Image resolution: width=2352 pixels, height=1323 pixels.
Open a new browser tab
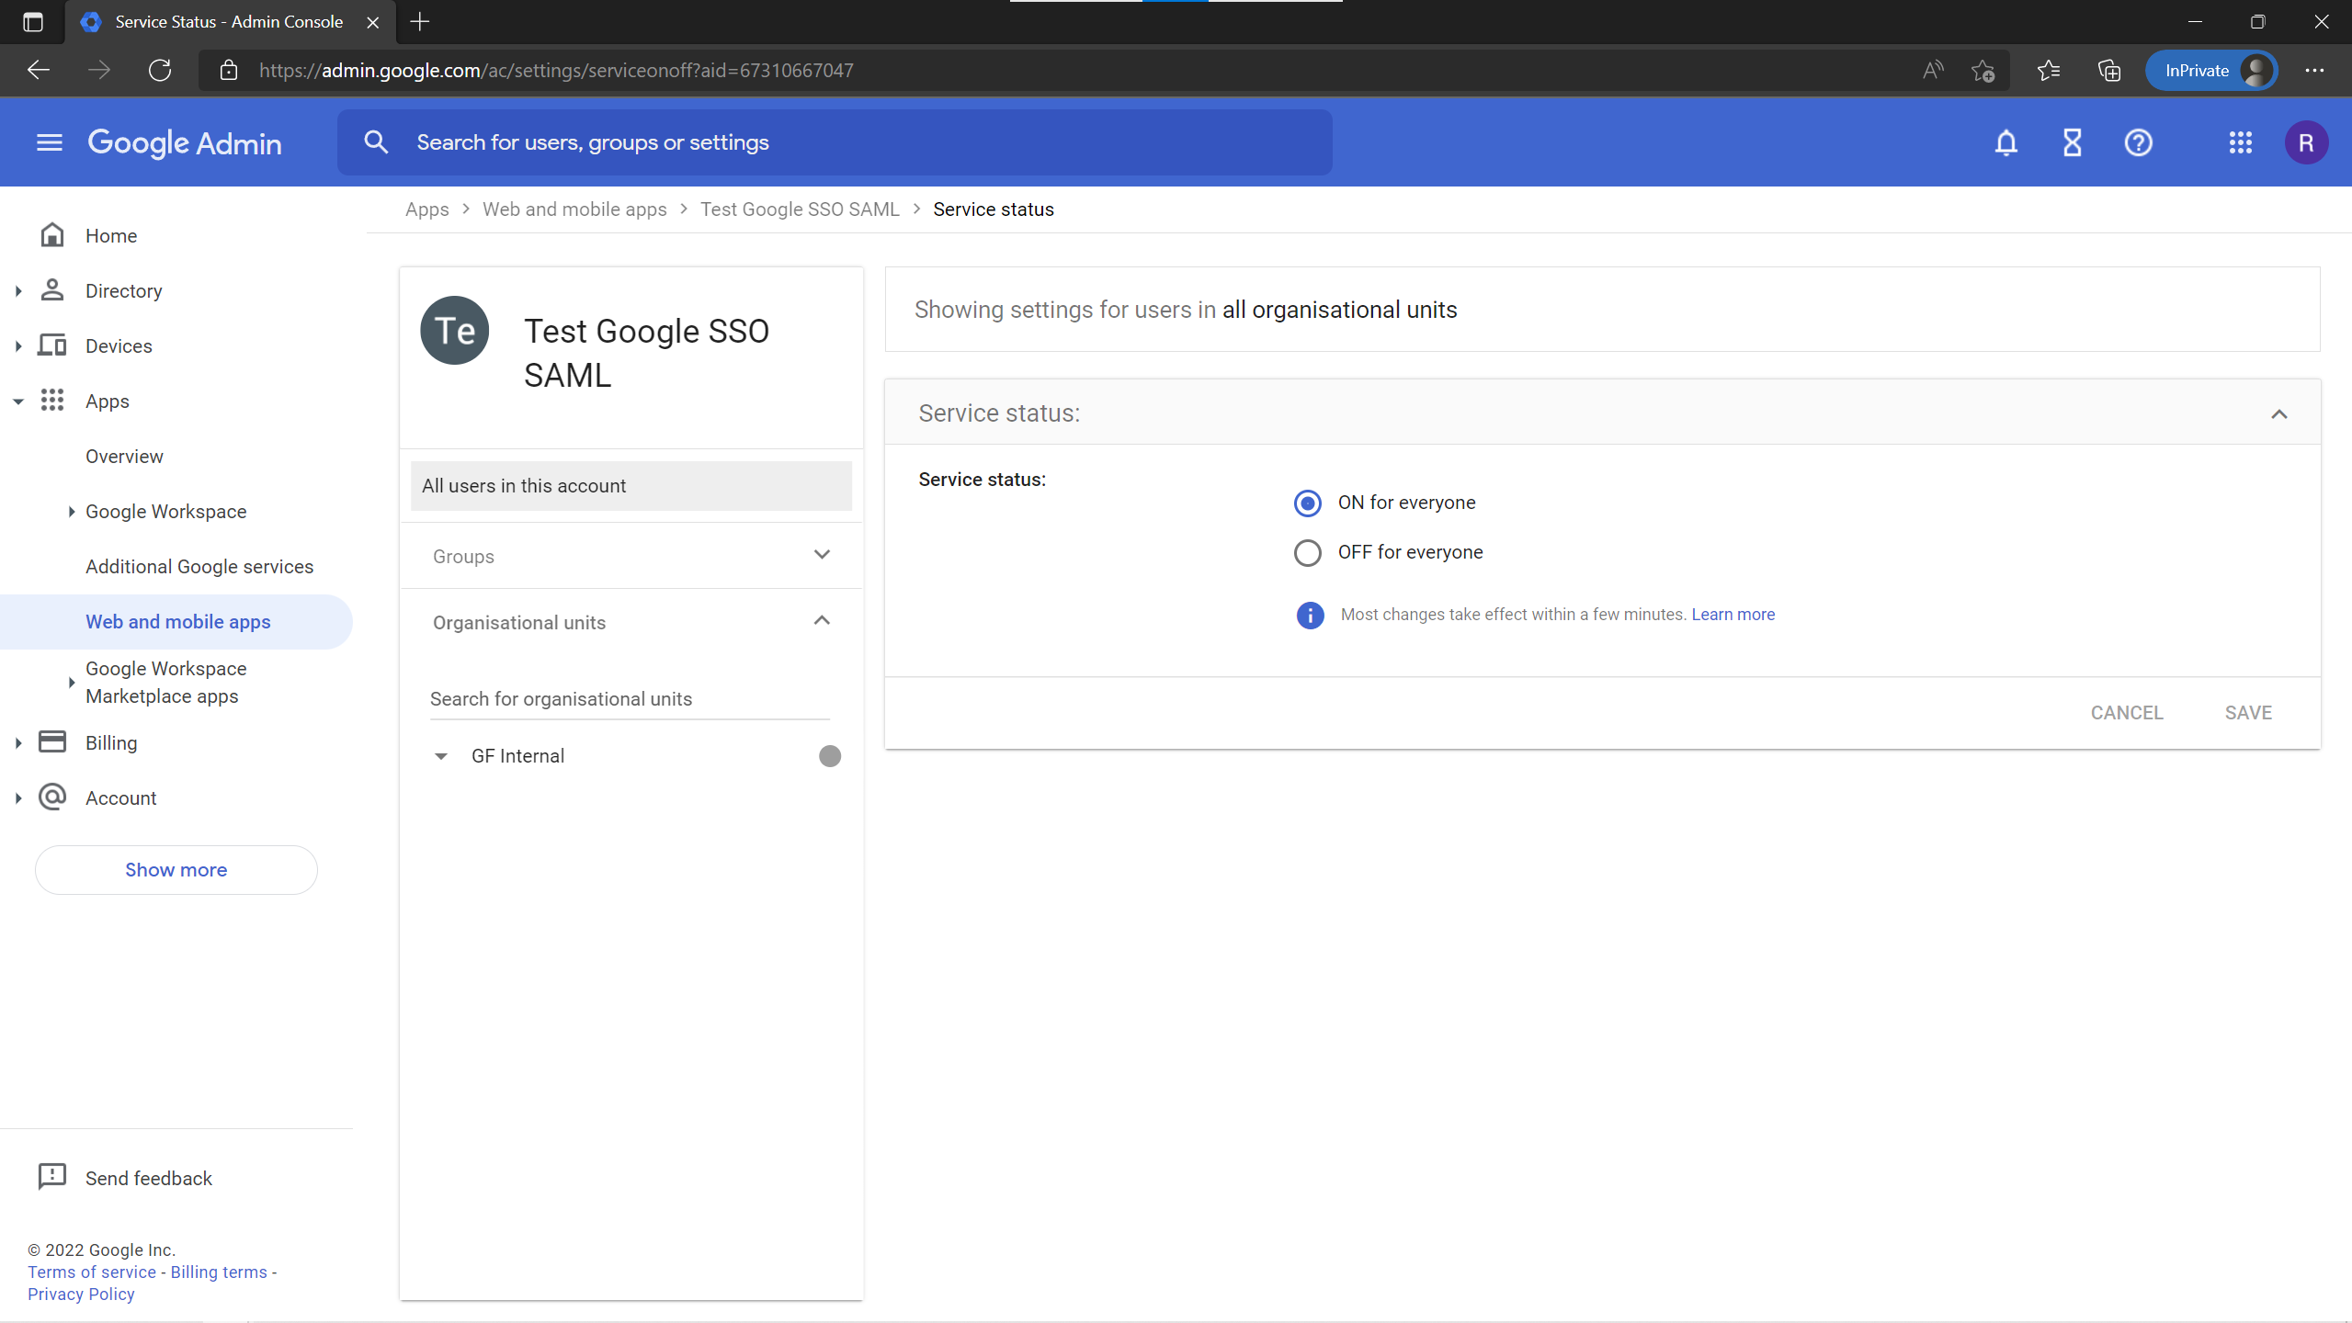[x=420, y=22]
